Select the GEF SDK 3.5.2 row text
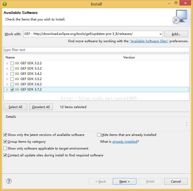 click(x=31, y=79)
